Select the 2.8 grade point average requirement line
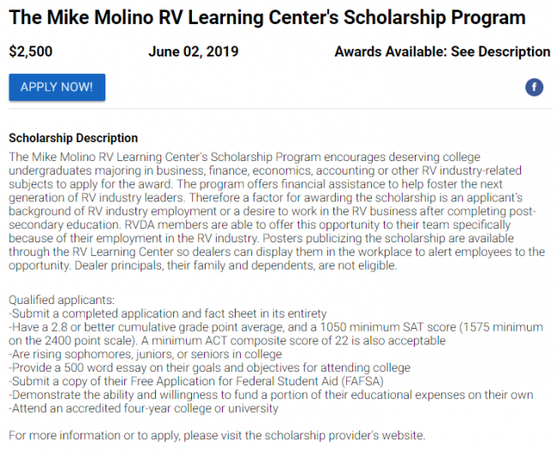 tap(274, 327)
